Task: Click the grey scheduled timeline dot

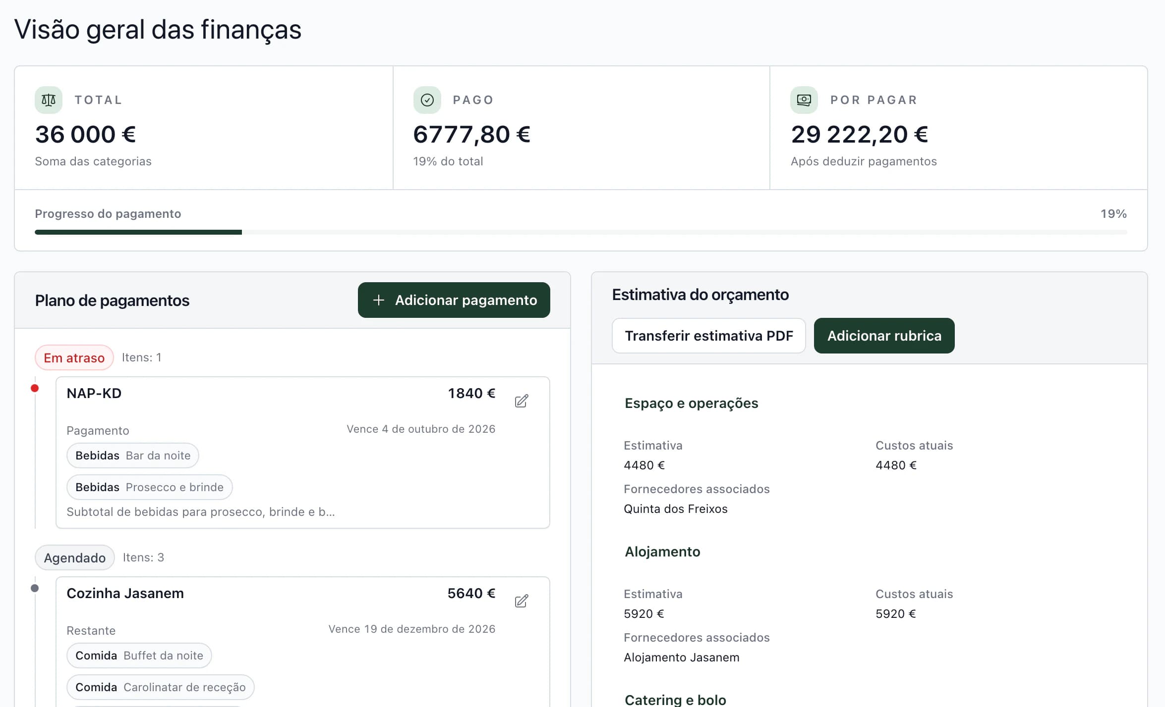Action: [x=35, y=588]
